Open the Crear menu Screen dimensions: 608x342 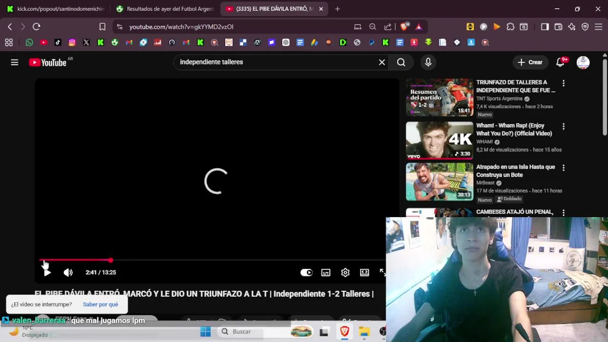coord(530,62)
